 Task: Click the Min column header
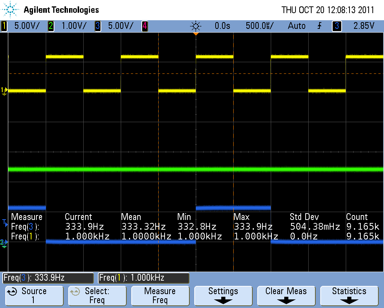coord(184,217)
